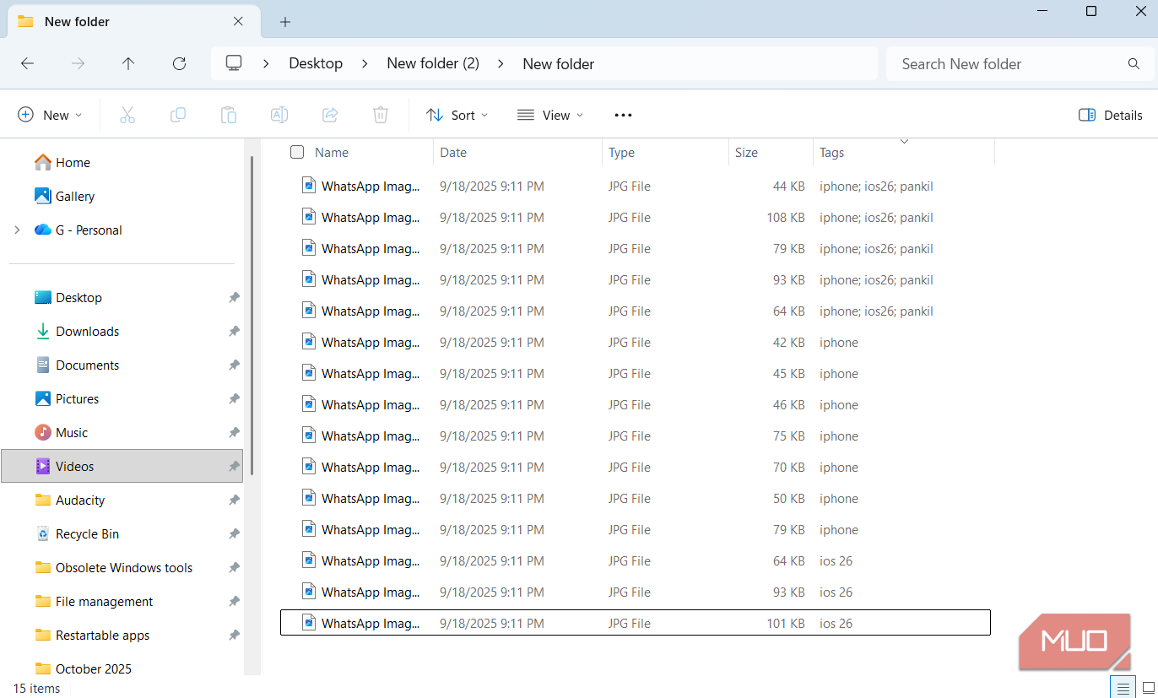Viewport: 1158px width, 698px height.
Task: Click the Copy icon in toolbar
Action: coord(178,115)
